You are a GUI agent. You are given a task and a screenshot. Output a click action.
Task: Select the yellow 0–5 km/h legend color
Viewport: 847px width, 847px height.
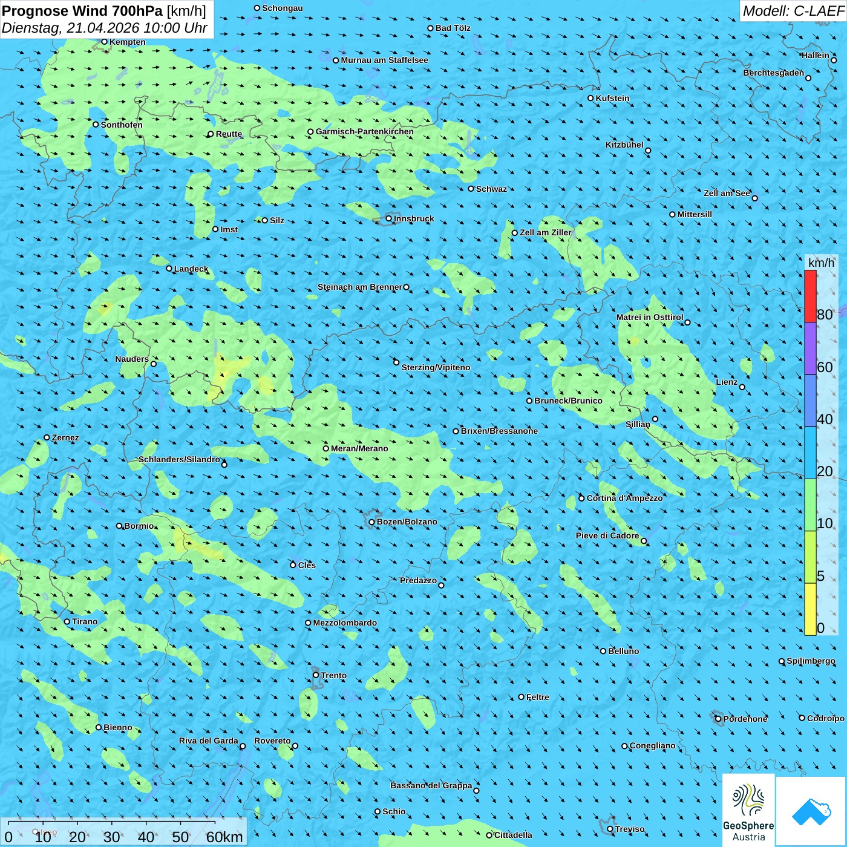tap(810, 609)
